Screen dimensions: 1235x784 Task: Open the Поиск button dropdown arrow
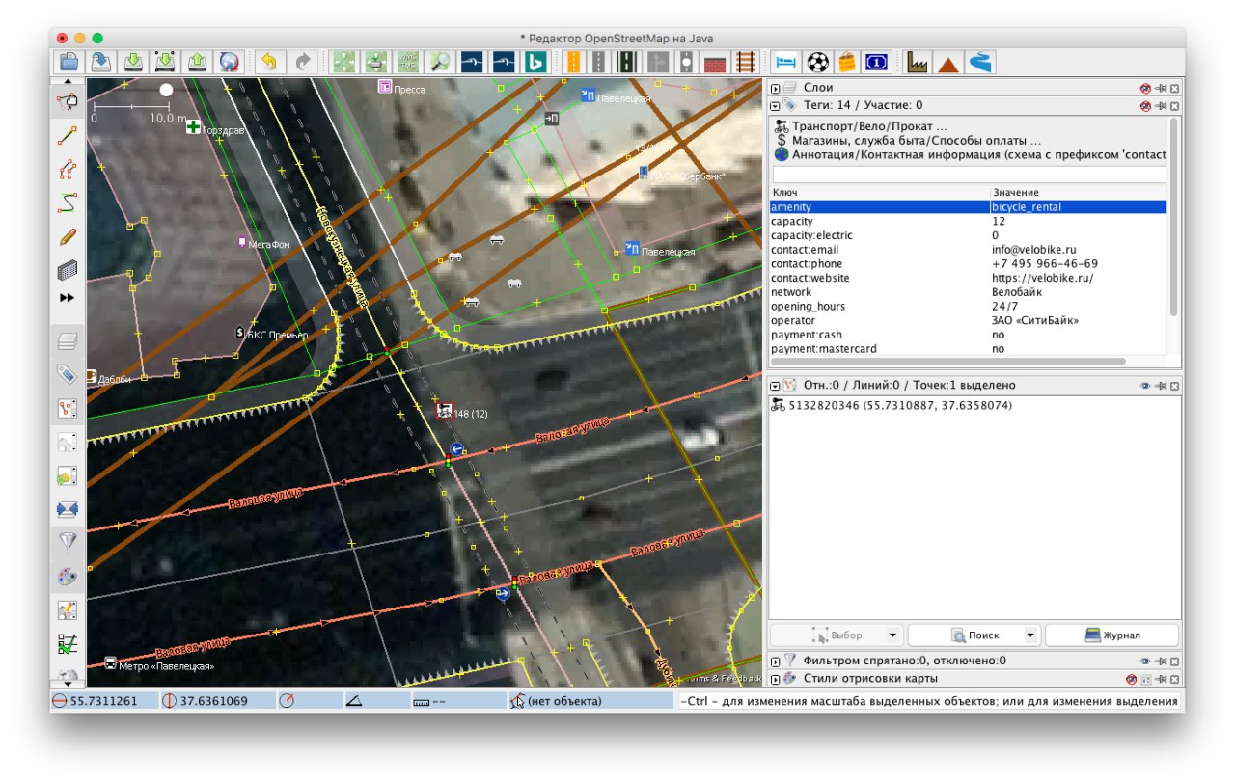point(1030,635)
